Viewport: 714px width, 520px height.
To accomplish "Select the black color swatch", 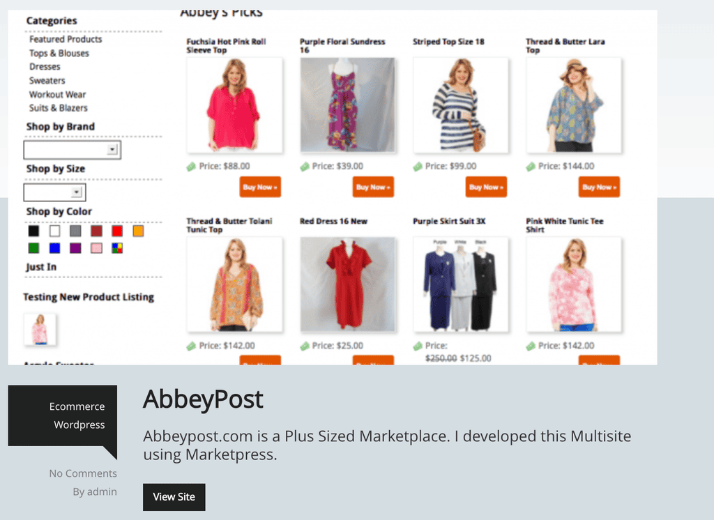I will 33,231.
